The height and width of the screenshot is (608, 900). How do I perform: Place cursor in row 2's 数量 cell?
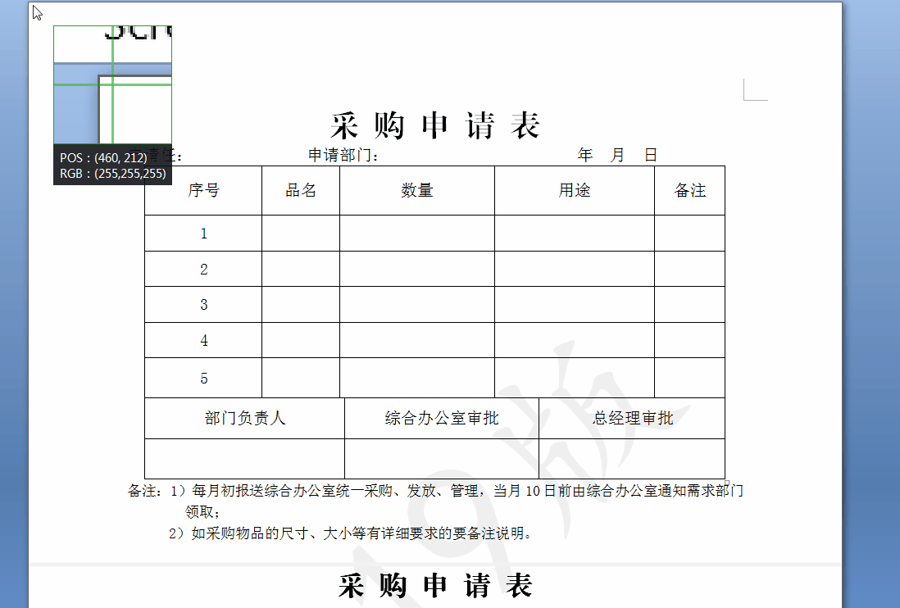[417, 269]
